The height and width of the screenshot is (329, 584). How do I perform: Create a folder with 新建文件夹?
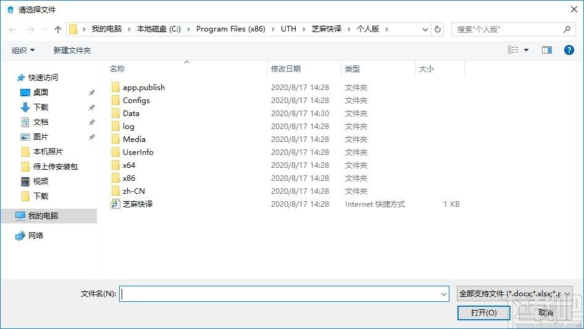[72, 50]
